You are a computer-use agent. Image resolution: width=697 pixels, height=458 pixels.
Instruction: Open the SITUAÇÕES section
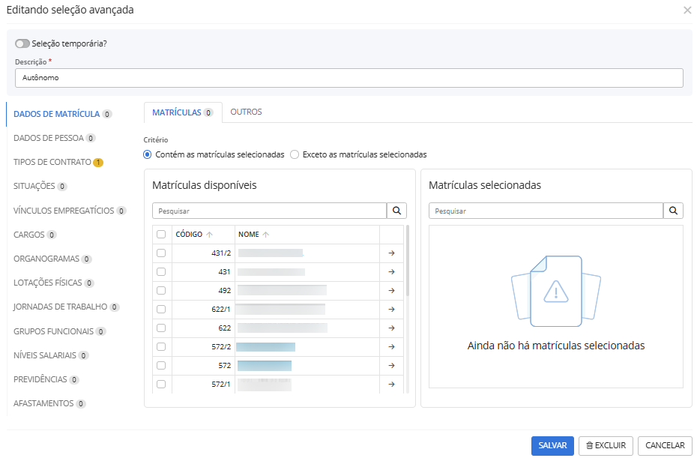point(40,187)
